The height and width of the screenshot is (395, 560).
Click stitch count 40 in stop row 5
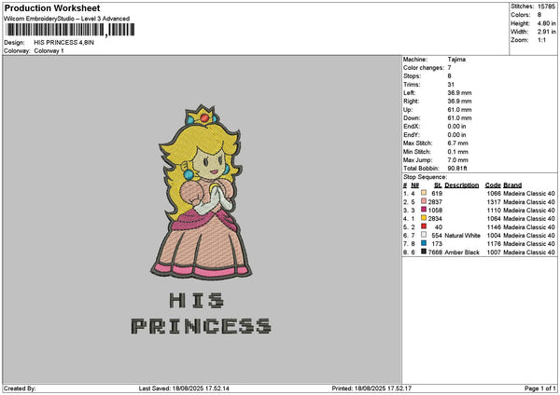pyautogui.click(x=439, y=226)
